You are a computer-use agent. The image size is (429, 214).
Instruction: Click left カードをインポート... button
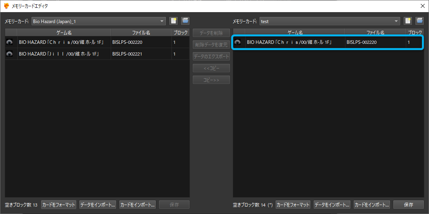138,205
